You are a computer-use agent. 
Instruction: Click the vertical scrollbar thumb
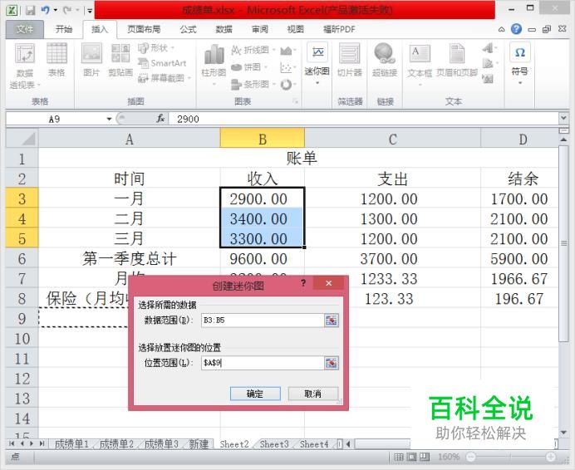pyautogui.click(x=563, y=243)
